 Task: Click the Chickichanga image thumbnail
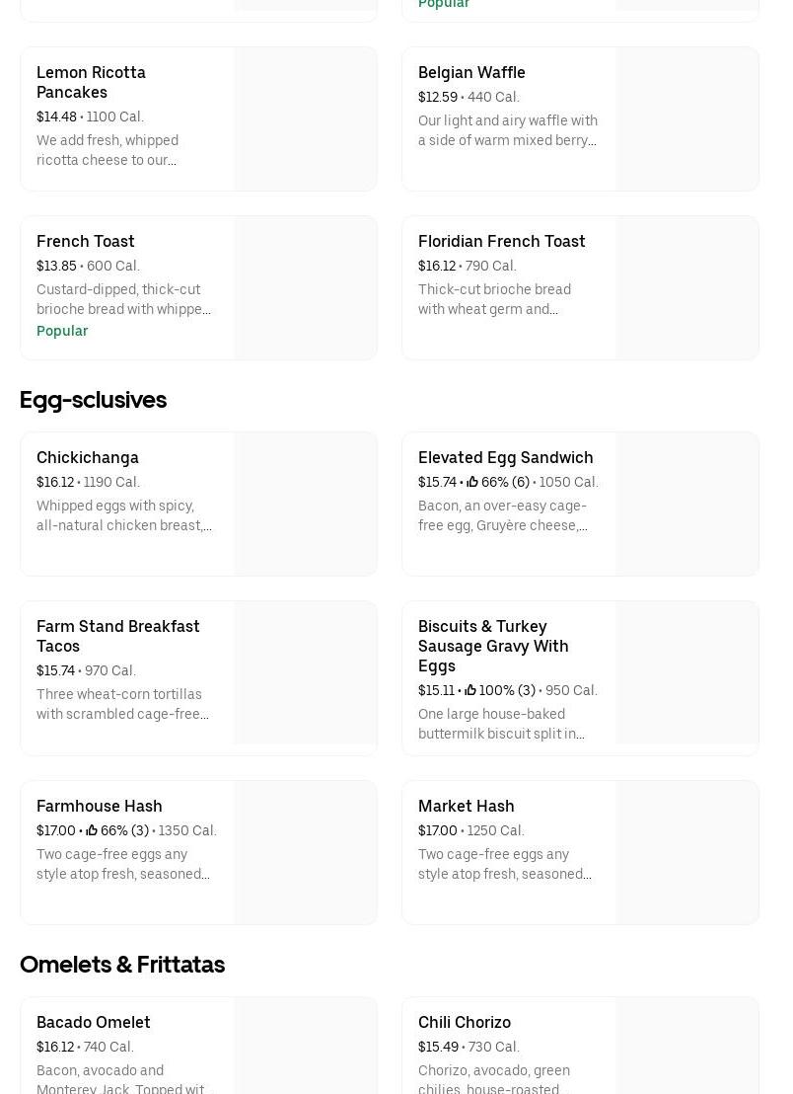point(305,504)
